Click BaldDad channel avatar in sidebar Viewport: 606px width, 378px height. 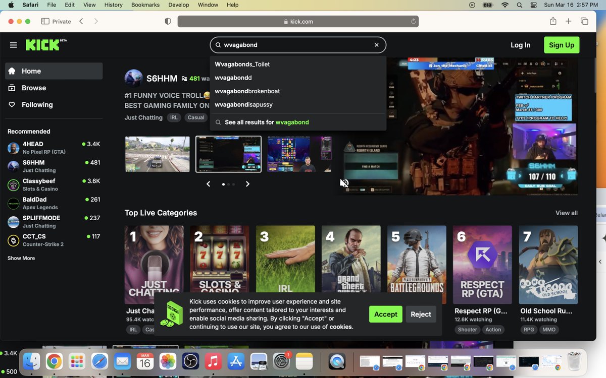[x=14, y=203]
